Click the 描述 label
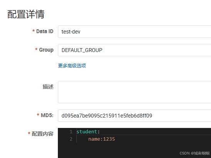The height and width of the screenshot is (158, 211). point(48,87)
